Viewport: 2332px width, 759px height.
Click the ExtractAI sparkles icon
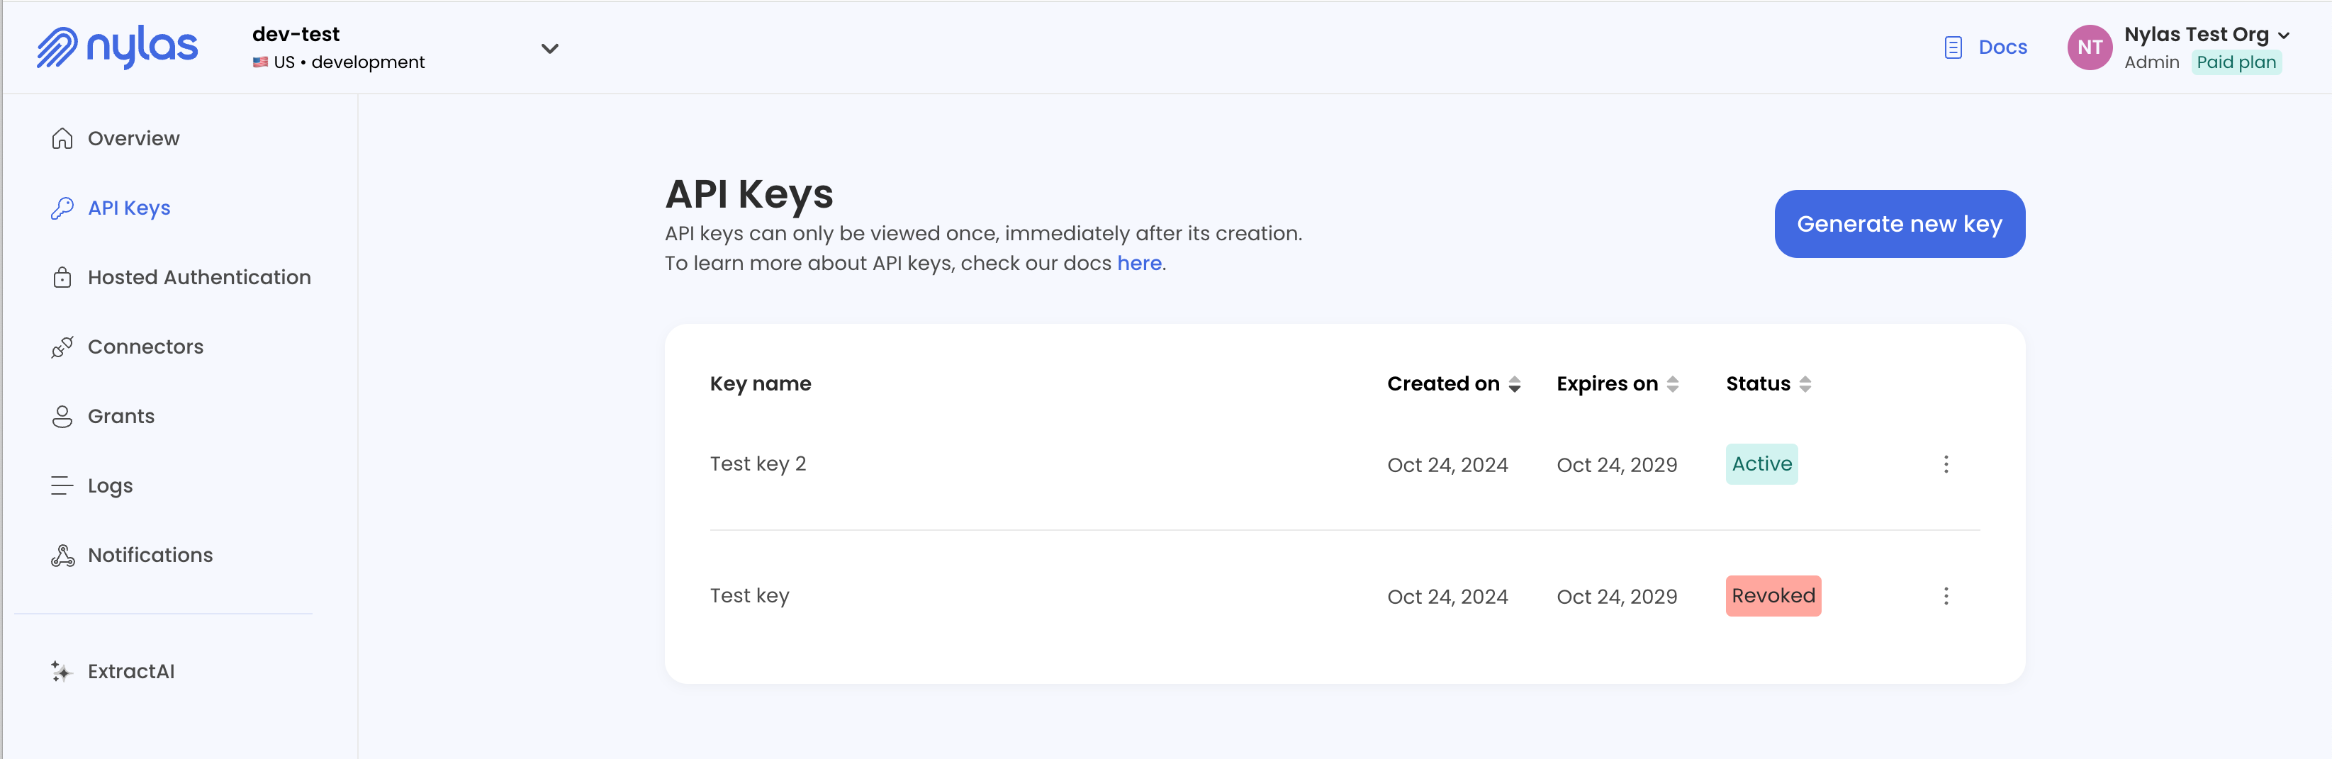click(x=61, y=671)
